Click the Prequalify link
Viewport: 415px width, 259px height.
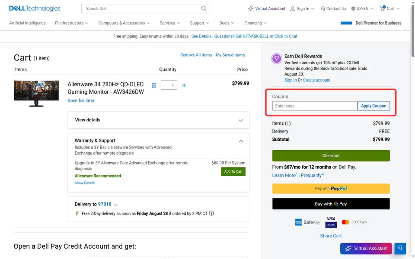point(312,176)
